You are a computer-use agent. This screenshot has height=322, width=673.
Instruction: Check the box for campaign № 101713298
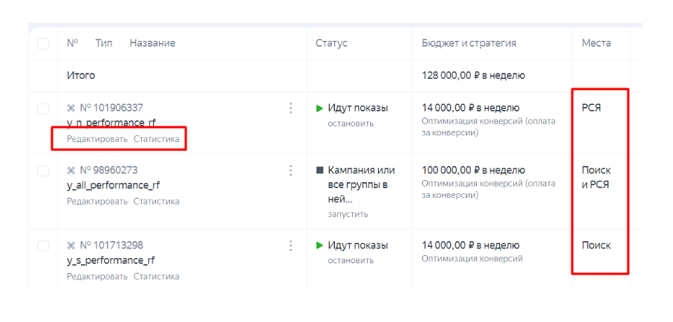coord(43,245)
